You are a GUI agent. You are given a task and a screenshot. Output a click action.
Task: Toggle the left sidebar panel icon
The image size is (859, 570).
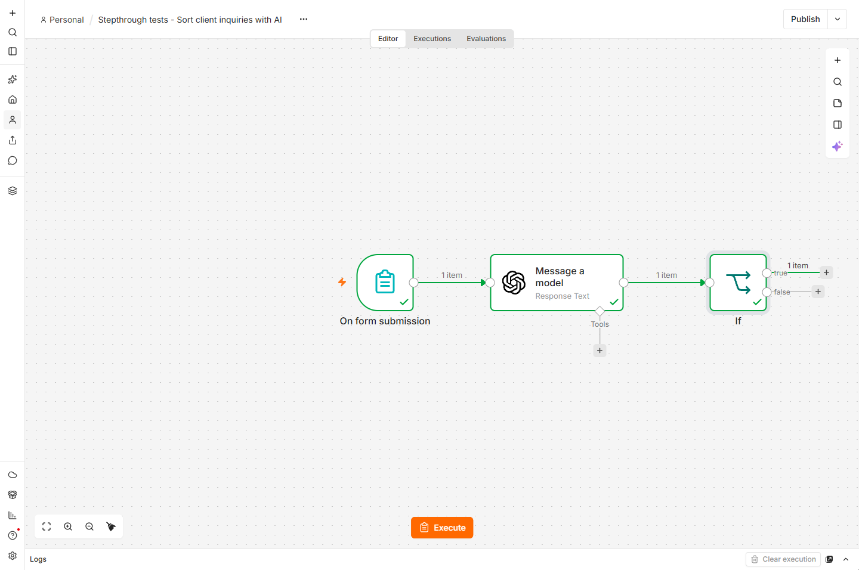click(13, 51)
